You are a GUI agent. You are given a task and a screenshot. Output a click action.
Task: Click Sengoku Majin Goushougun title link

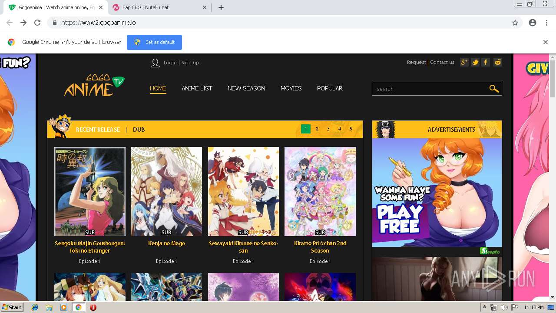click(x=90, y=247)
